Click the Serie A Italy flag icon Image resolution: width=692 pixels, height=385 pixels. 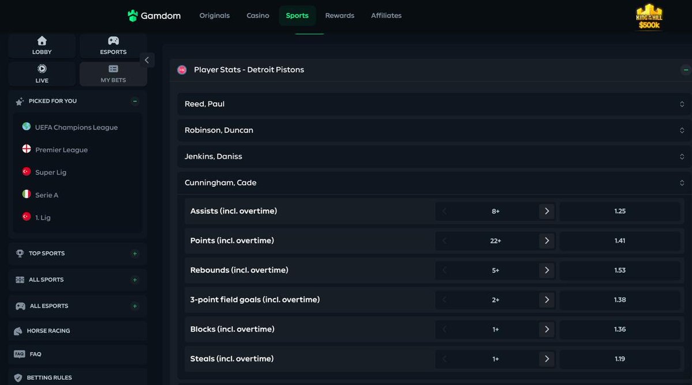click(27, 194)
